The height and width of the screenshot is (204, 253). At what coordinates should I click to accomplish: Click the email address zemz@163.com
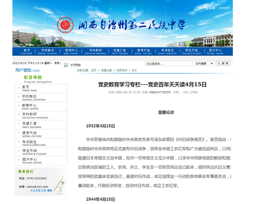tap(38, 187)
